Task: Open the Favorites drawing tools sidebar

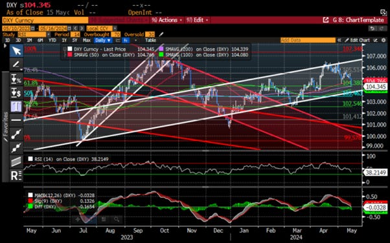Action: (5, 127)
